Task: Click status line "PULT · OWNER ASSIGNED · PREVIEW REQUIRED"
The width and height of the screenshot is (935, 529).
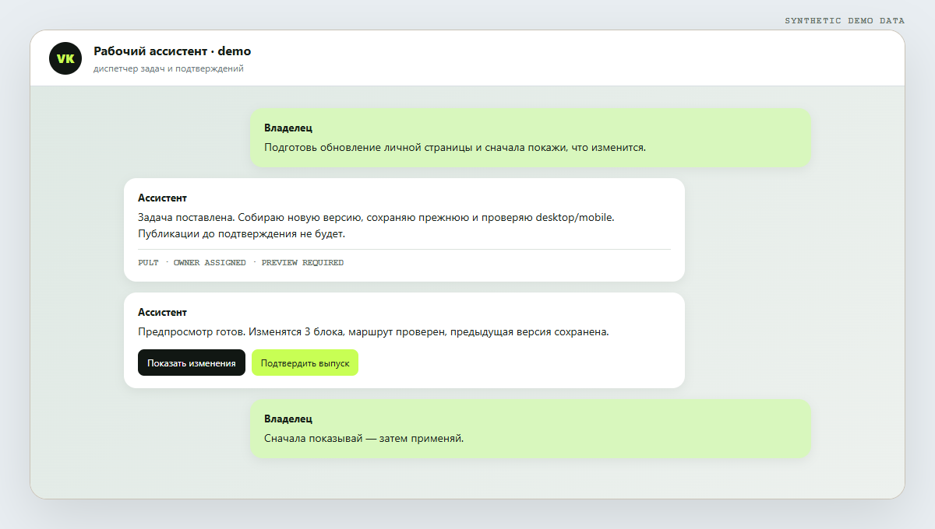Action: point(241,263)
